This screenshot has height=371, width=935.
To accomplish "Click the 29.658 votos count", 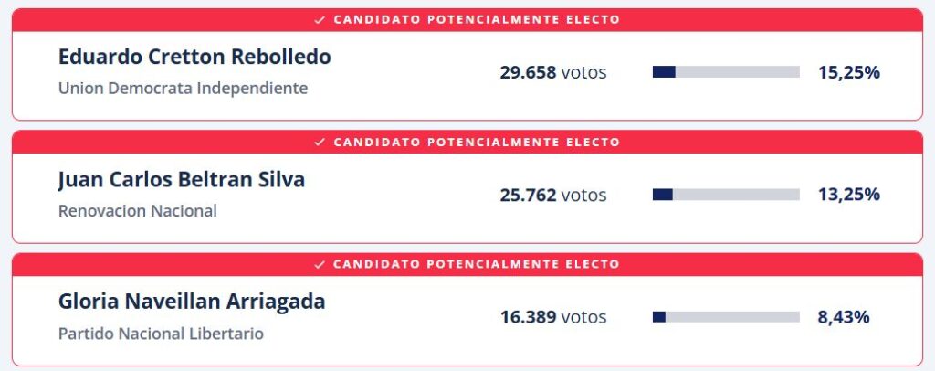I will (x=553, y=72).
